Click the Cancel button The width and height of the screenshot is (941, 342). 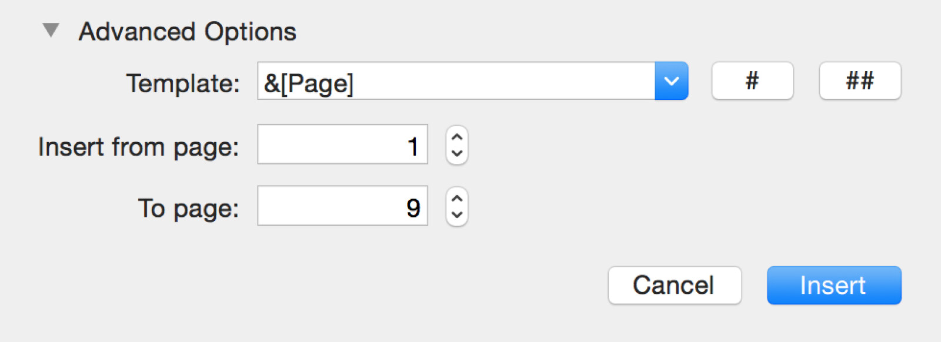(674, 285)
